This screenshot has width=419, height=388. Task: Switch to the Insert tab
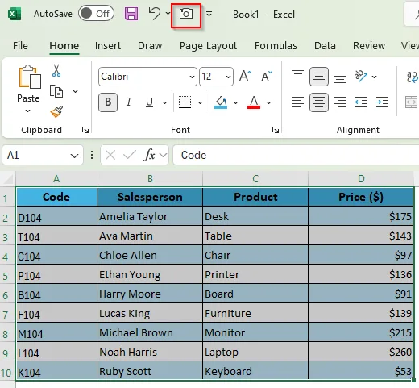[108, 46]
